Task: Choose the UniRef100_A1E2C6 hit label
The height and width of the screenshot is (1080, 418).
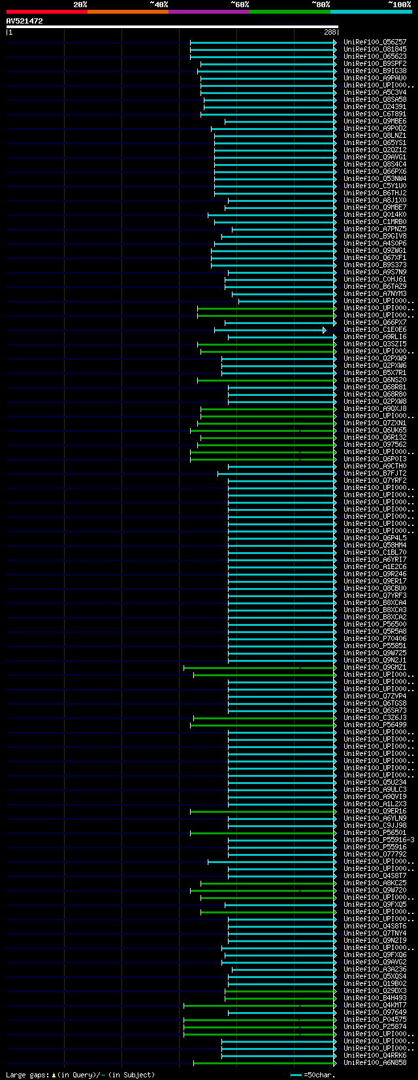Action: click(x=375, y=566)
